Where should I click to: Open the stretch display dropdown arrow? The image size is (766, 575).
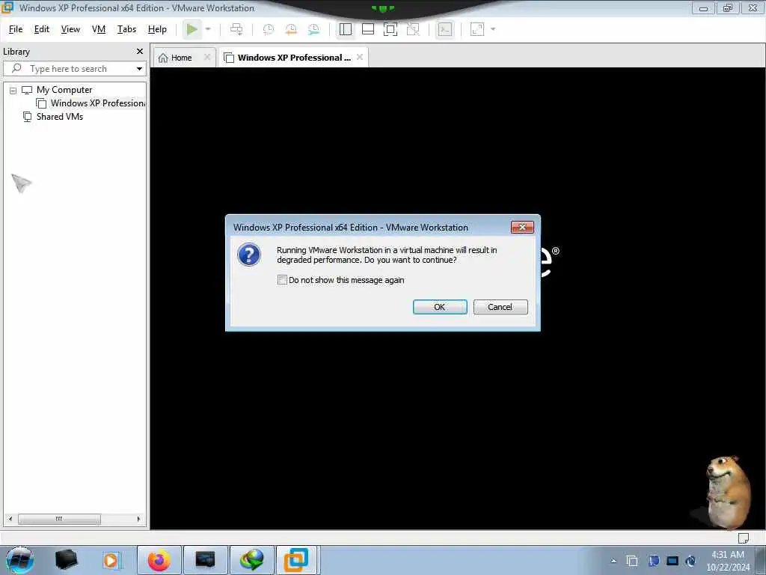tap(493, 29)
